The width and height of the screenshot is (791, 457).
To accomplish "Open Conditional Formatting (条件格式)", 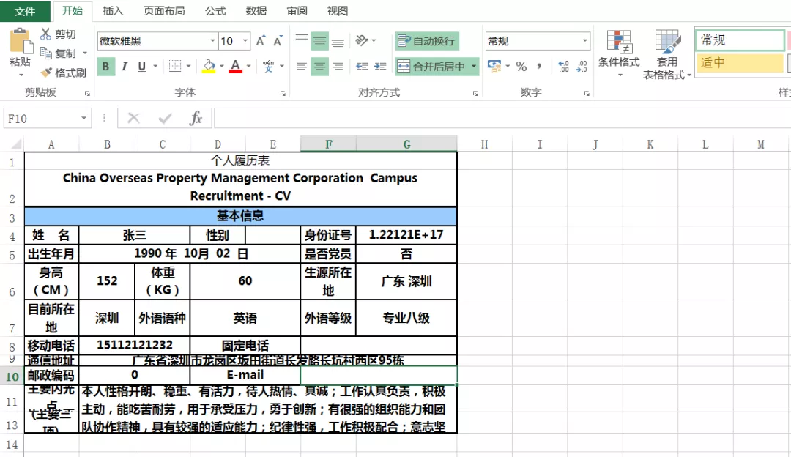I will point(619,53).
